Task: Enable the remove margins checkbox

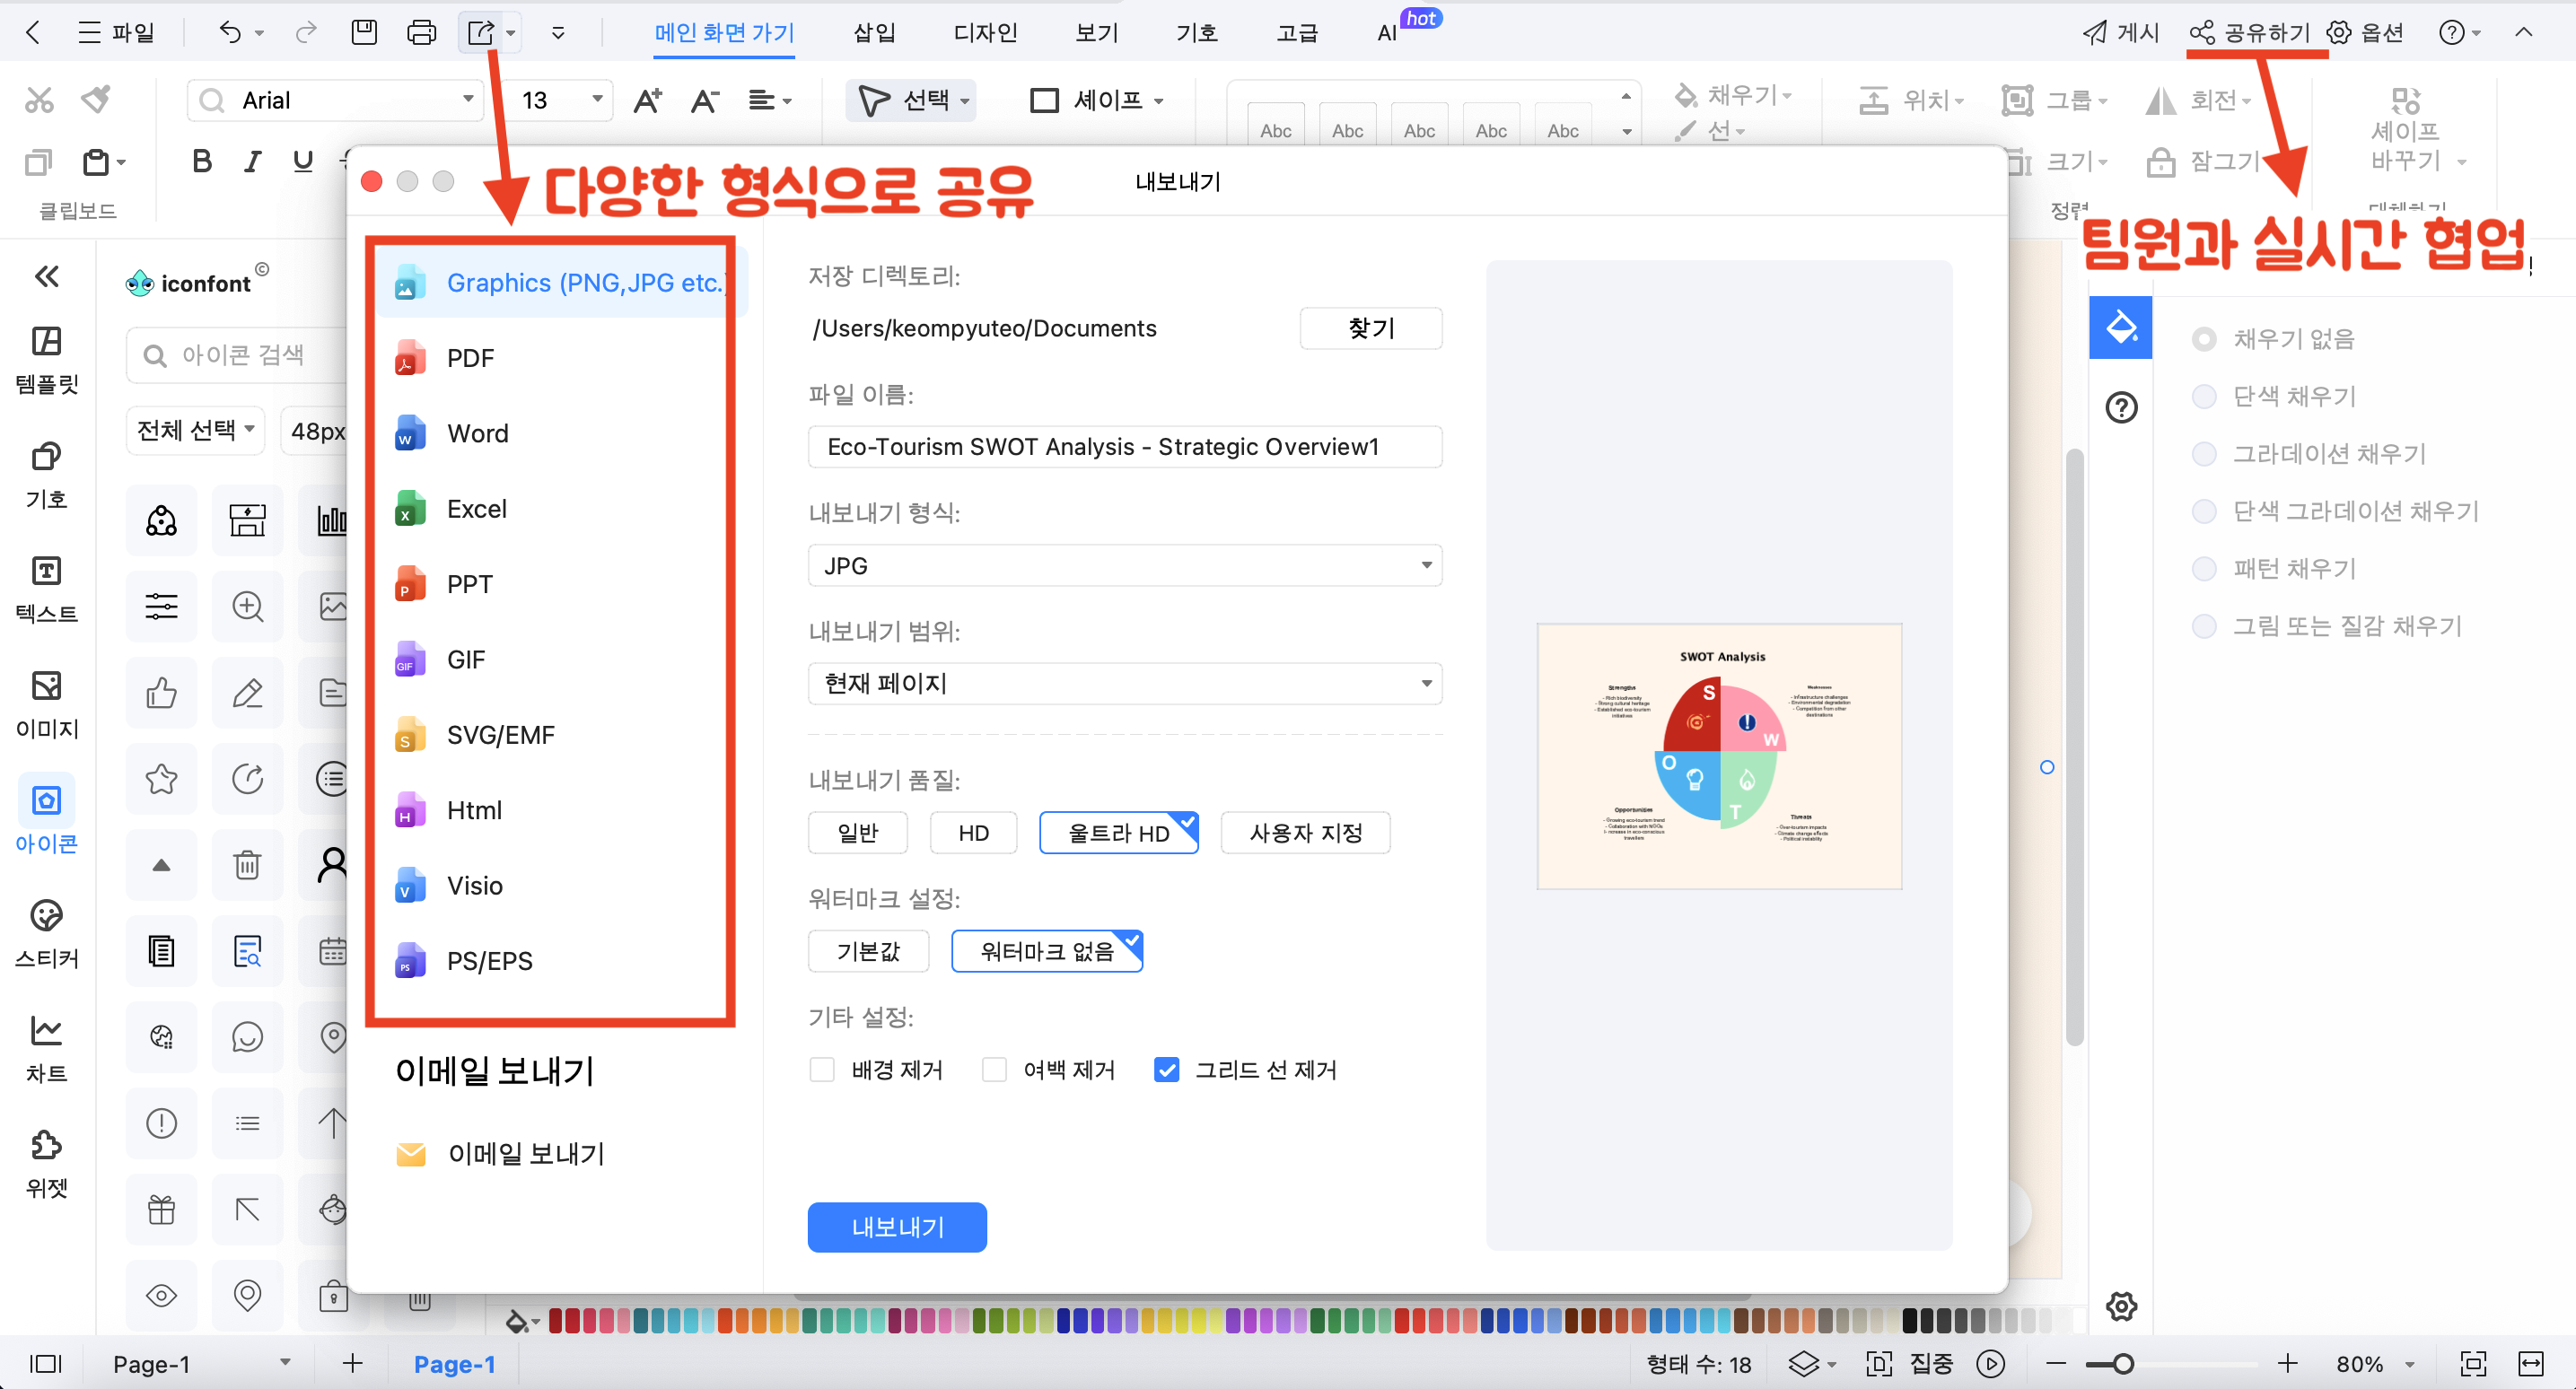Action: (x=994, y=1069)
